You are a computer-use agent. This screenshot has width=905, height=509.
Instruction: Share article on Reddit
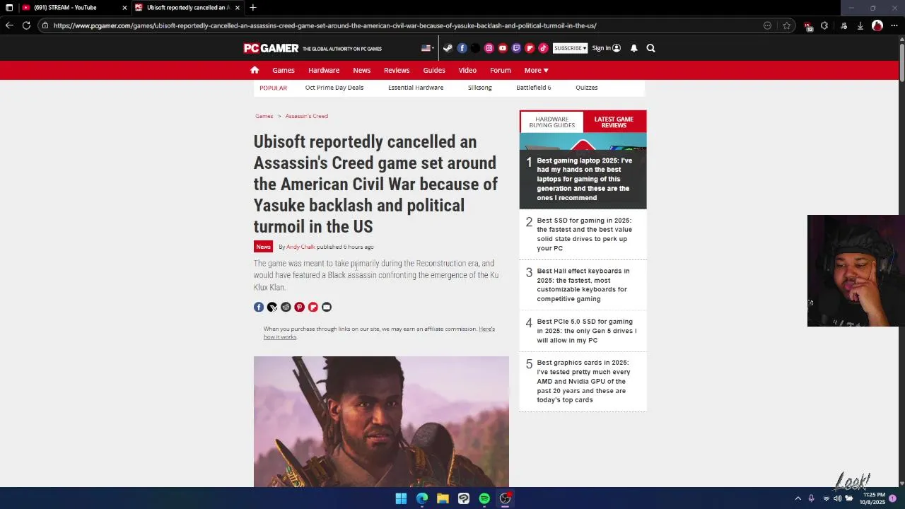pyautogui.click(x=286, y=307)
